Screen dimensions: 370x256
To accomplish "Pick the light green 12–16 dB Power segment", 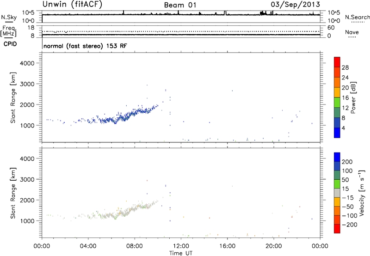I will tap(337, 102).
